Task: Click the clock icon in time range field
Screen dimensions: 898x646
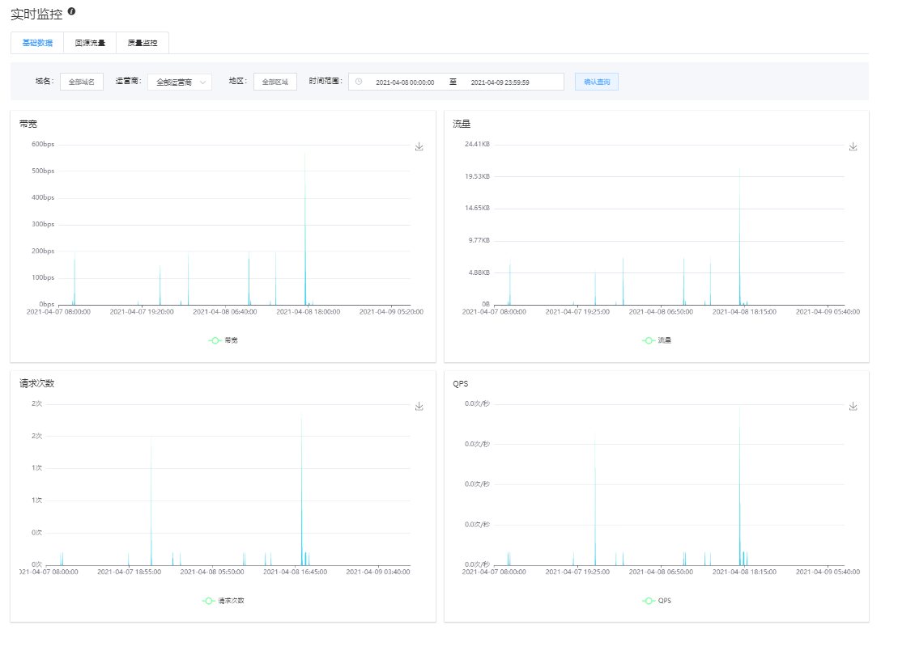Action: [359, 82]
